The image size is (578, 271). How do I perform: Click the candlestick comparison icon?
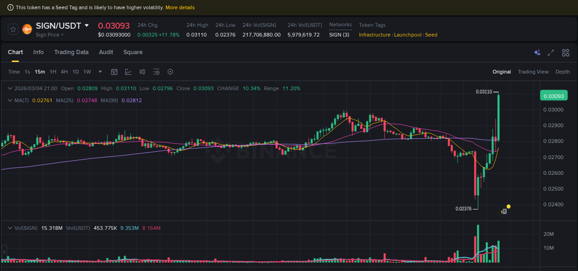pyautogui.click(x=142, y=72)
